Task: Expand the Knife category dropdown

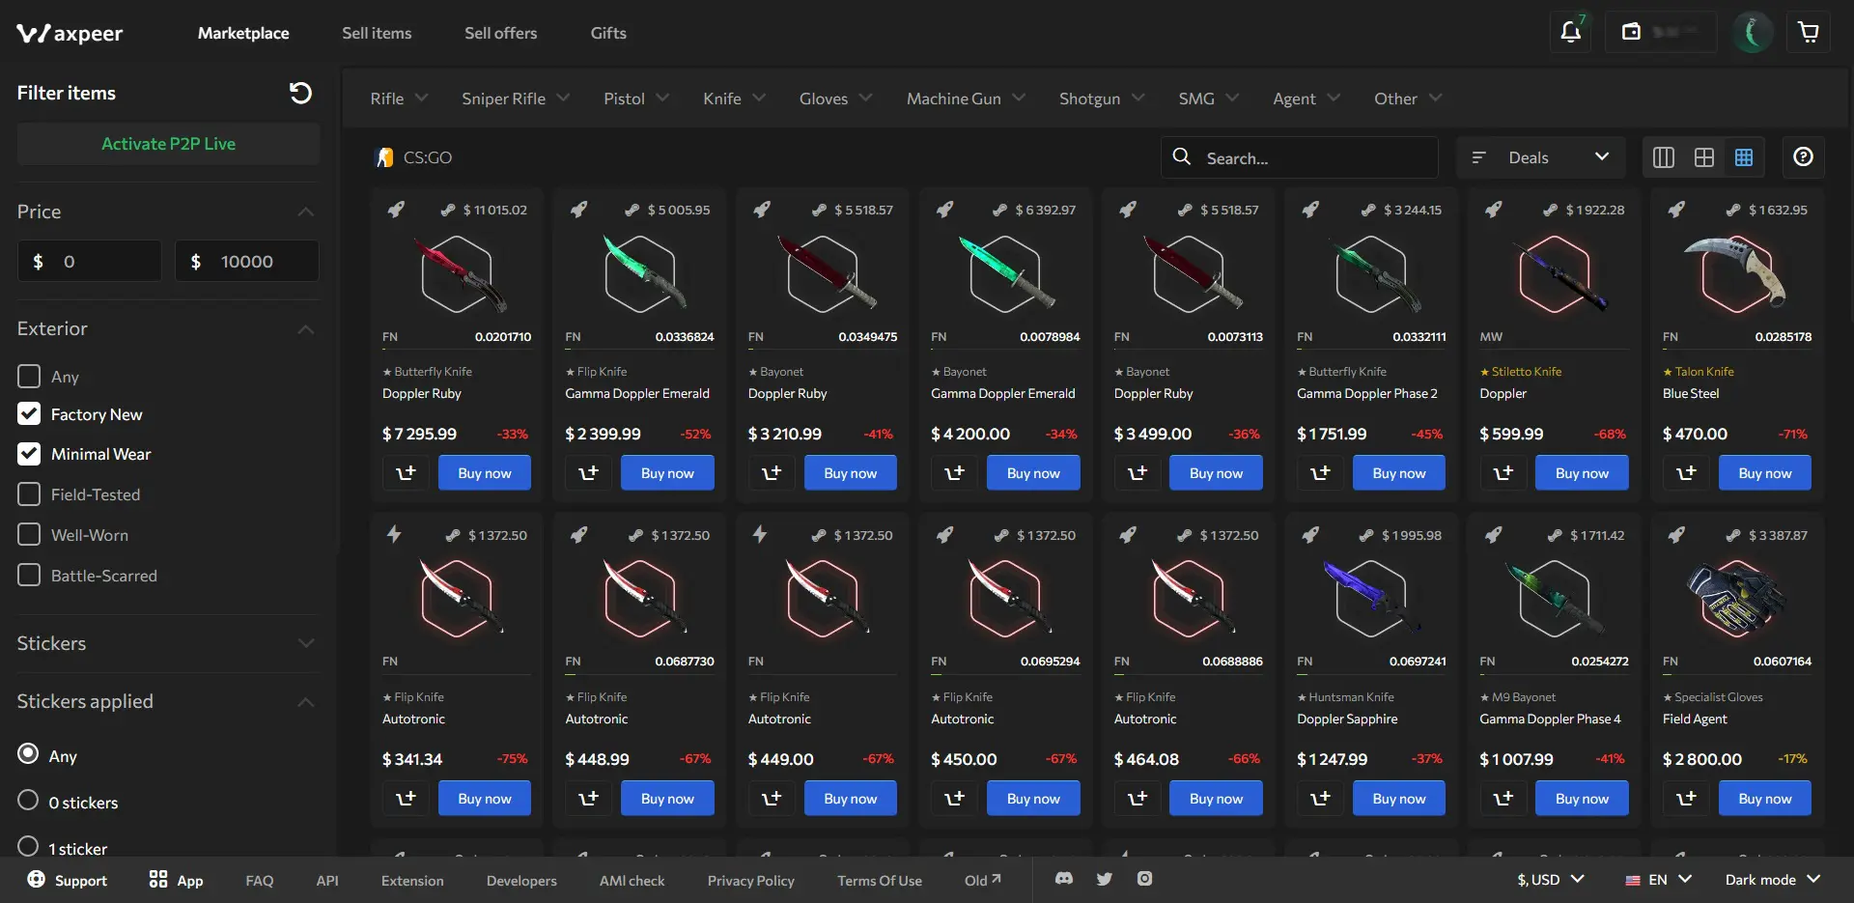Action: (x=734, y=99)
